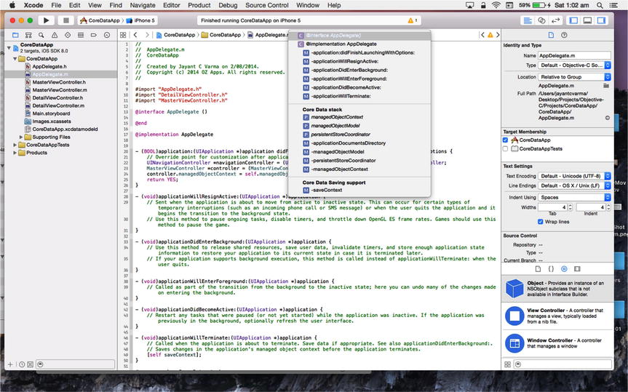The height and width of the screenshot is (392, 628).
Task: Open the Line Endings dropdown
Action: pos(574,185)
